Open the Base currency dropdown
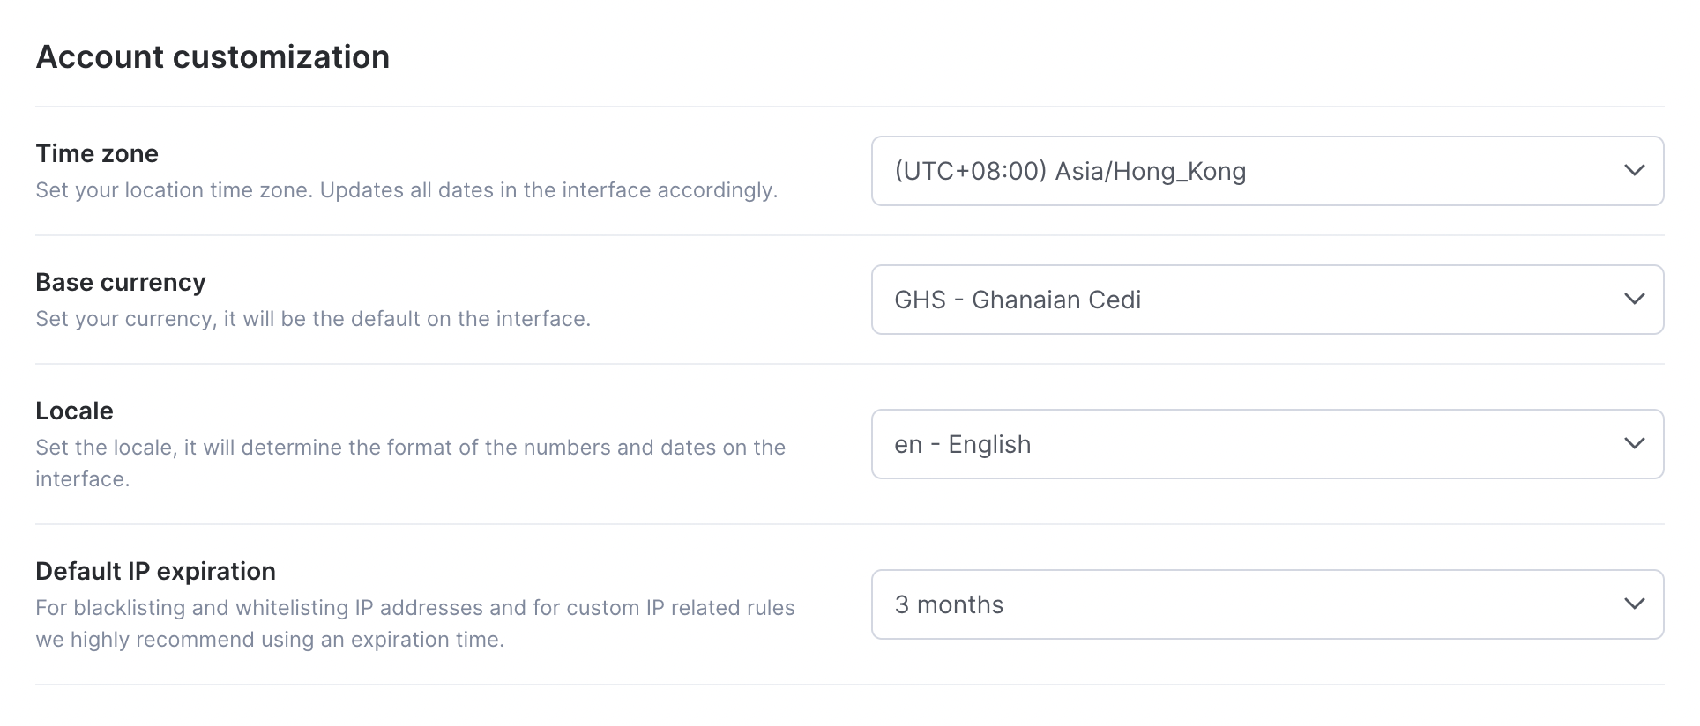Screen dimensions: 1700x726 [x=1266, y=300]
